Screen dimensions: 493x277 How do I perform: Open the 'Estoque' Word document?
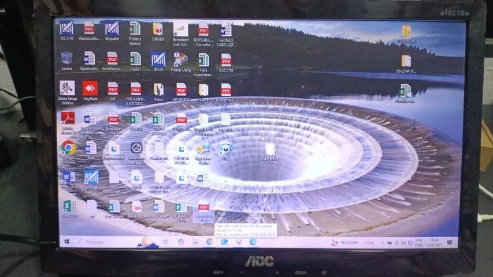(203, 181)
